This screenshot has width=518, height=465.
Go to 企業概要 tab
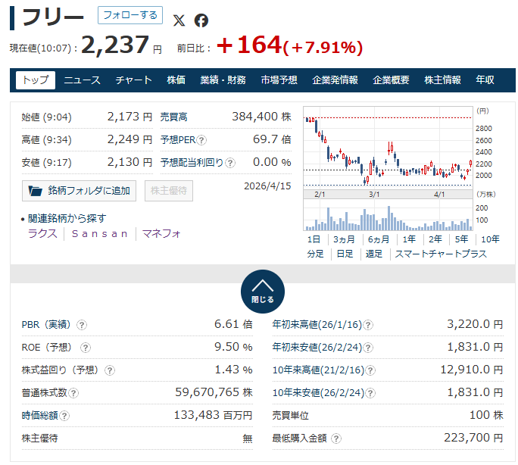(391, 80)
